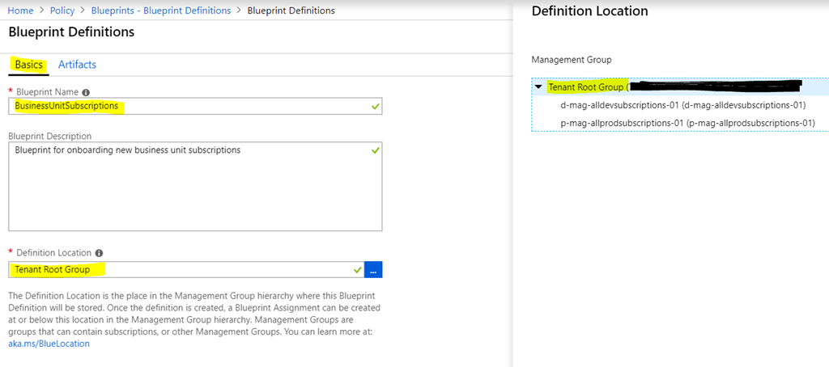Viewport: 829px width, 367px height.
Task: Go to Home in the breadcrumb
Action: pyautogui.click(x=20, y=11)
